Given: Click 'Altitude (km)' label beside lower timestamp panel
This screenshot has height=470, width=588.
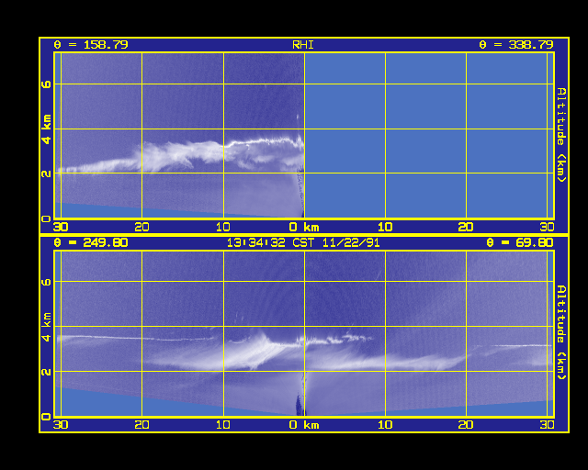Looking at the screenshot, I should click(561, 332).
